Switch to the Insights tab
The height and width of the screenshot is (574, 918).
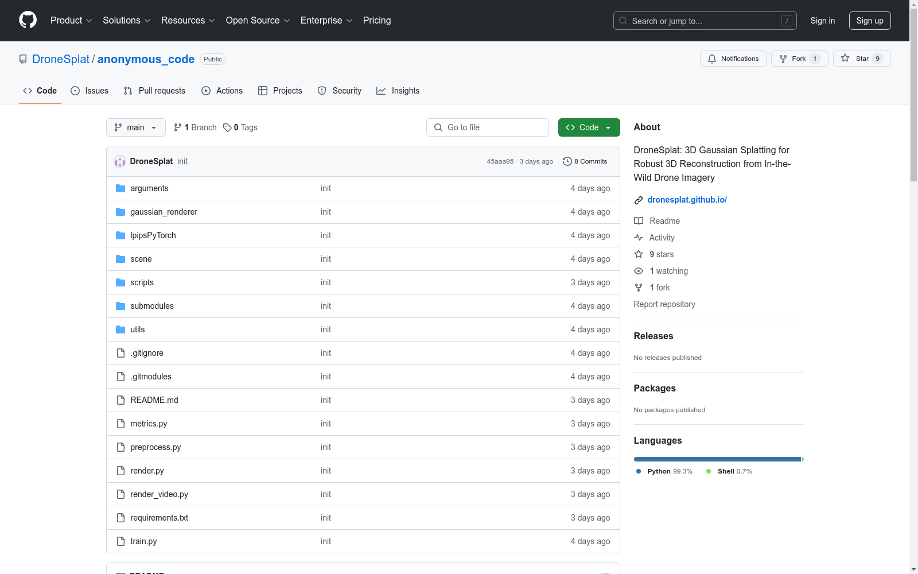(x=398, y=91)
